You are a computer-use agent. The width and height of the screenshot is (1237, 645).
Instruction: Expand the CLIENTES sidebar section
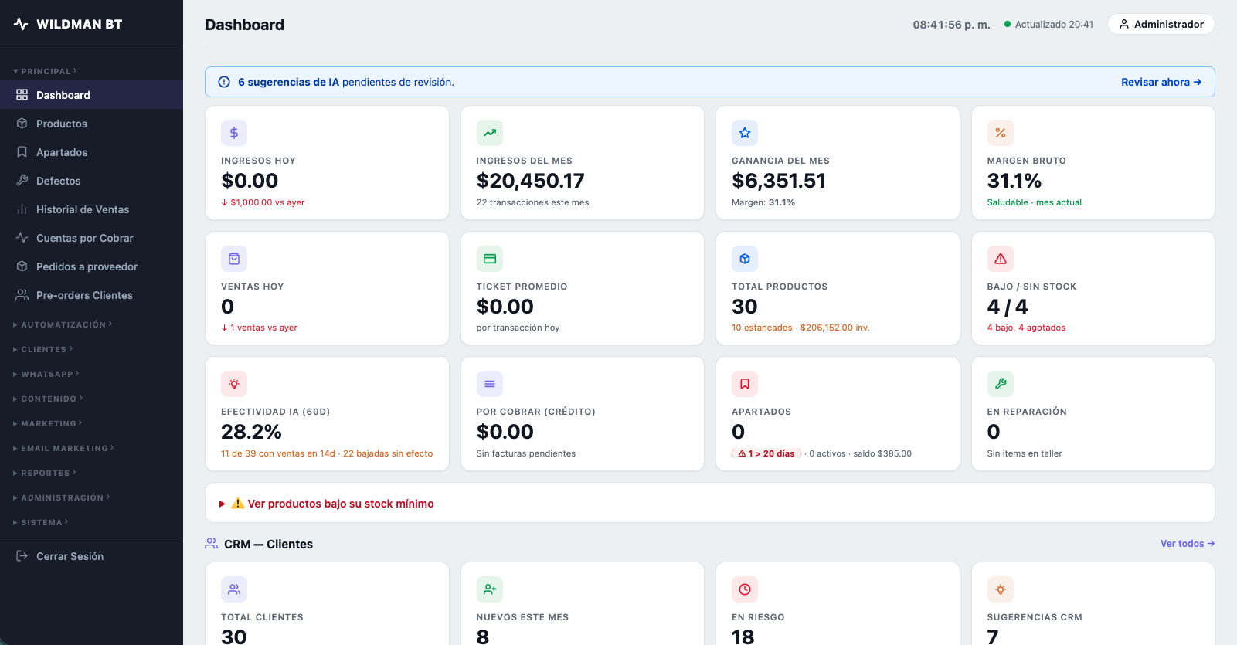[x=43, y=349]
